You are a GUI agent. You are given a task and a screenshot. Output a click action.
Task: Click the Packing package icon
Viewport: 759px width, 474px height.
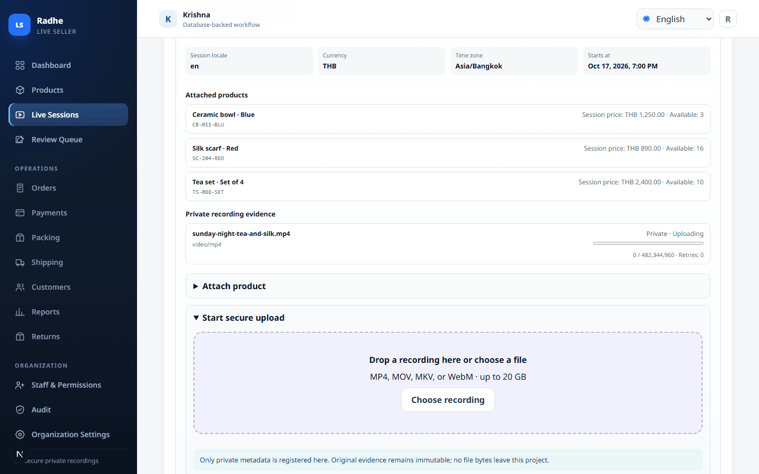[x=20, y=238]
